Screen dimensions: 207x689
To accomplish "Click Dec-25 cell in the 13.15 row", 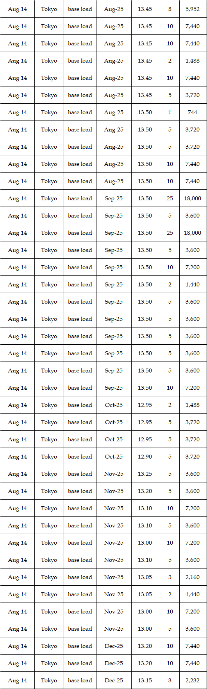I will (114, 680).
